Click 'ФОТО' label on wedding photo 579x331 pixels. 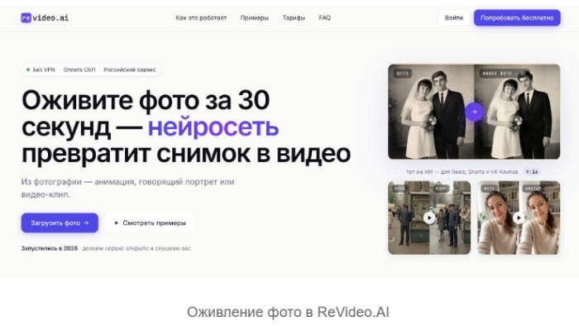click(403, 73)
